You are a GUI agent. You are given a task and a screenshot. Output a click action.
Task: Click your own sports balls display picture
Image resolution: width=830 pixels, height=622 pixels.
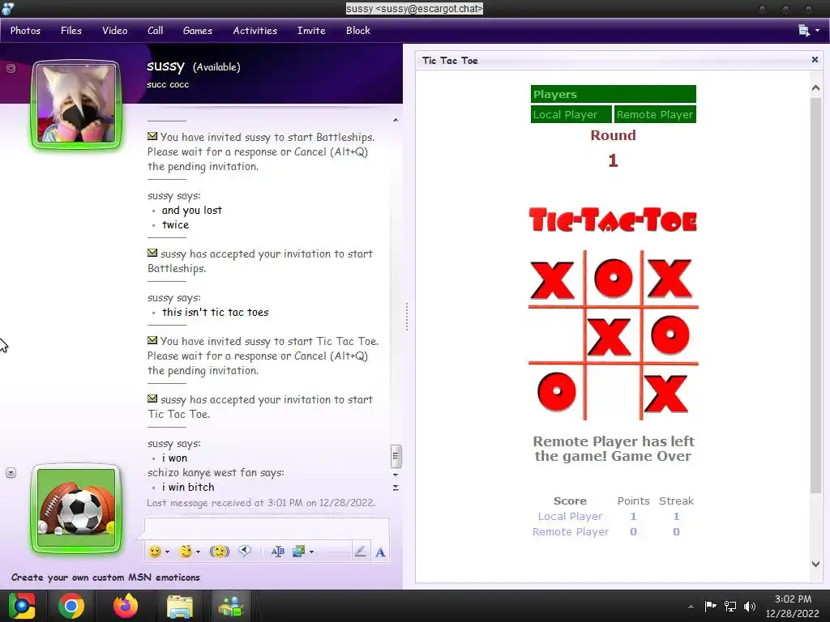[x=76, y=509]
